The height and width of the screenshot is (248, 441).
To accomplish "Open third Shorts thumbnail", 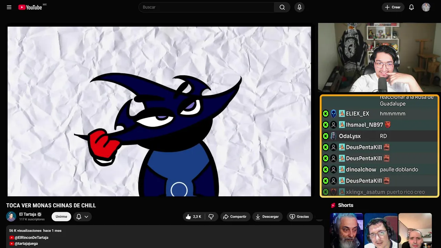I will click(x=415, y=230).
